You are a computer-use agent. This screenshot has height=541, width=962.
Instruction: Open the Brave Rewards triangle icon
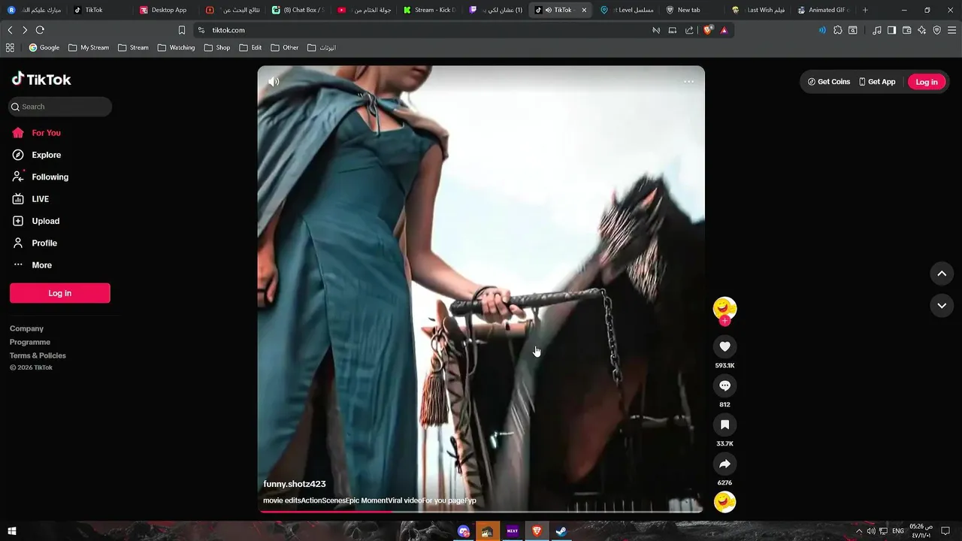tap(724, 30)
